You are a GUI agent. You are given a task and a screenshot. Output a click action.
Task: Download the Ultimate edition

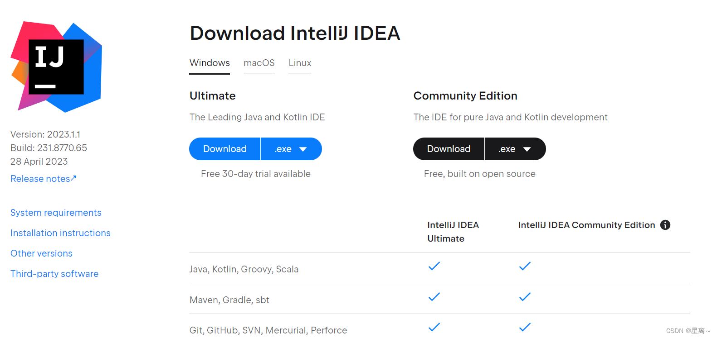point(225,149)
